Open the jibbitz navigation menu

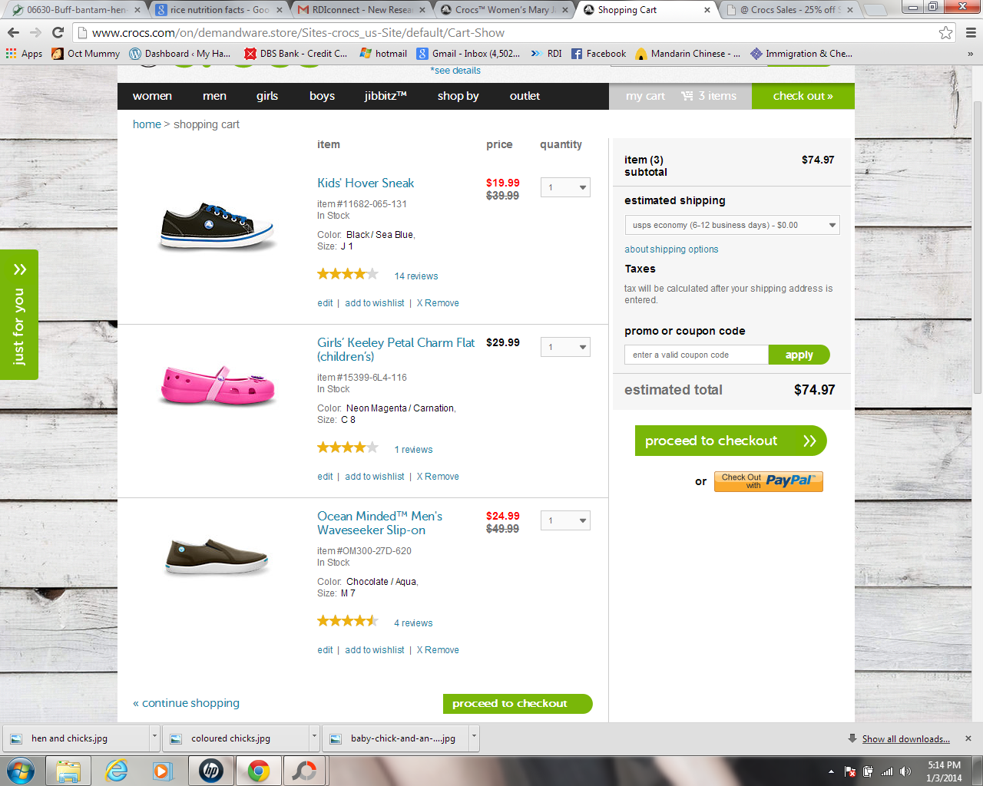(x=386, y=96)
